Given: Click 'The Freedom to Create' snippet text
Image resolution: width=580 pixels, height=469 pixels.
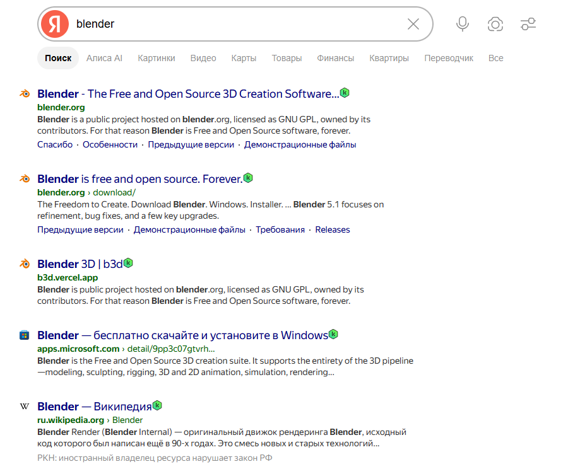Looking at the screenshot, I should pyautogui.click(x=210, y=210).
